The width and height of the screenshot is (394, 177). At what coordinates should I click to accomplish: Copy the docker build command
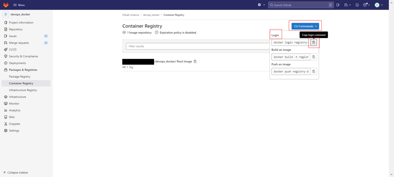[x=314, y=57]
